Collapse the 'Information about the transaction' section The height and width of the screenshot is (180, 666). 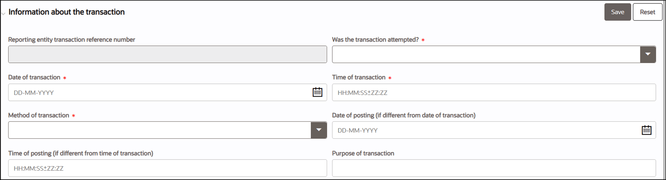coord(3,13)
